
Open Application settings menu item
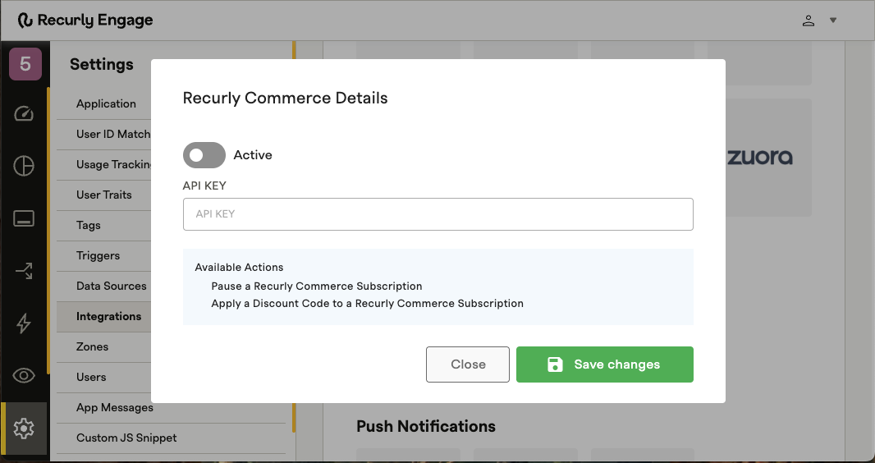(x=106, y=103)
